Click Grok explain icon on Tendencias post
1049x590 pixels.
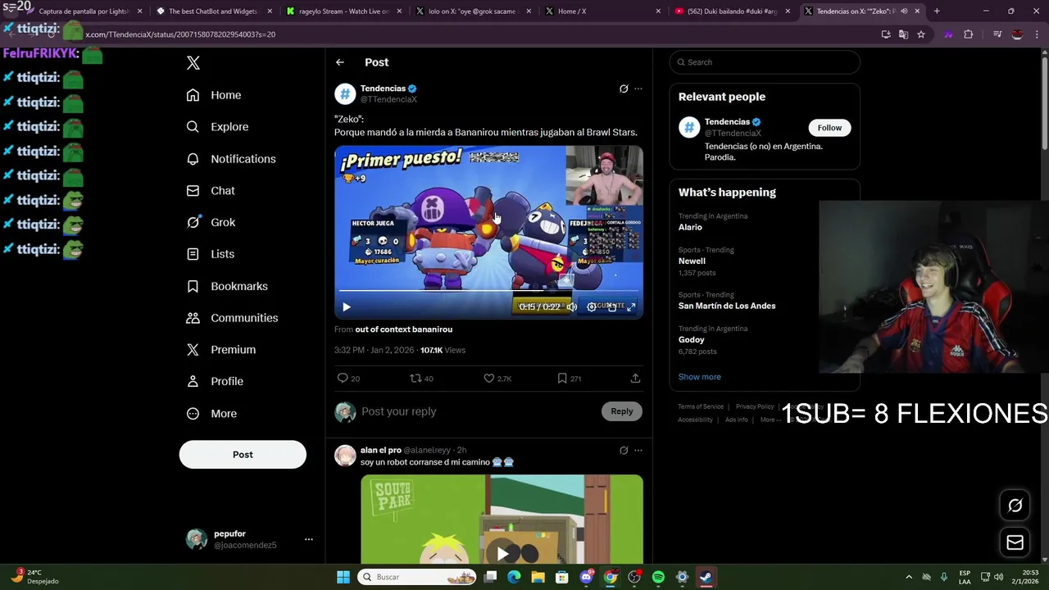click(624, 88)
